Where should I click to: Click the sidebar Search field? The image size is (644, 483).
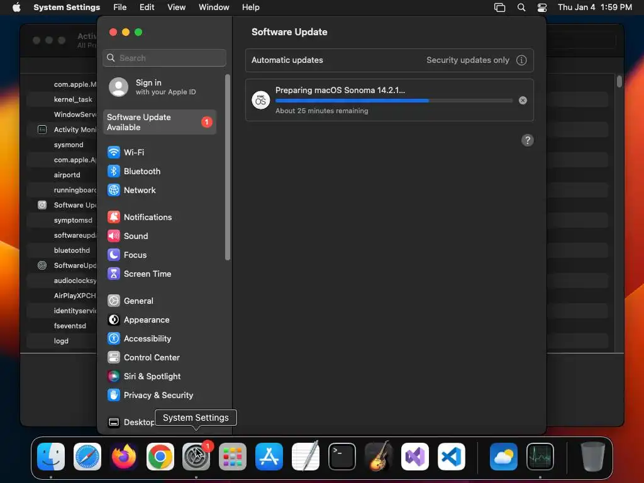164,58
